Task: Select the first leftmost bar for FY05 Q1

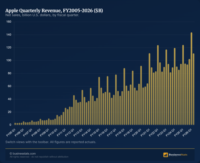Action: tap(15, 124)
